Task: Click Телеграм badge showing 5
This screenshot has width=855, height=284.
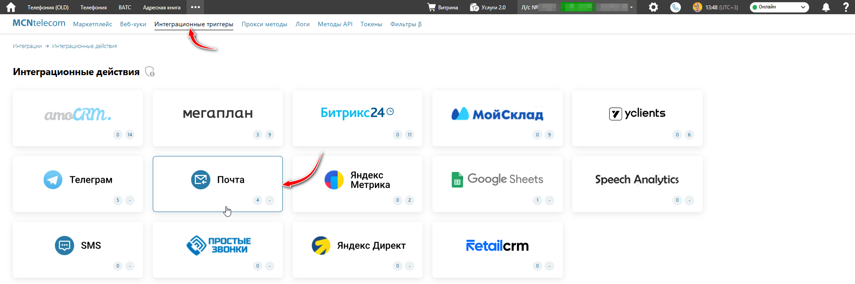Action: [118, 200]
